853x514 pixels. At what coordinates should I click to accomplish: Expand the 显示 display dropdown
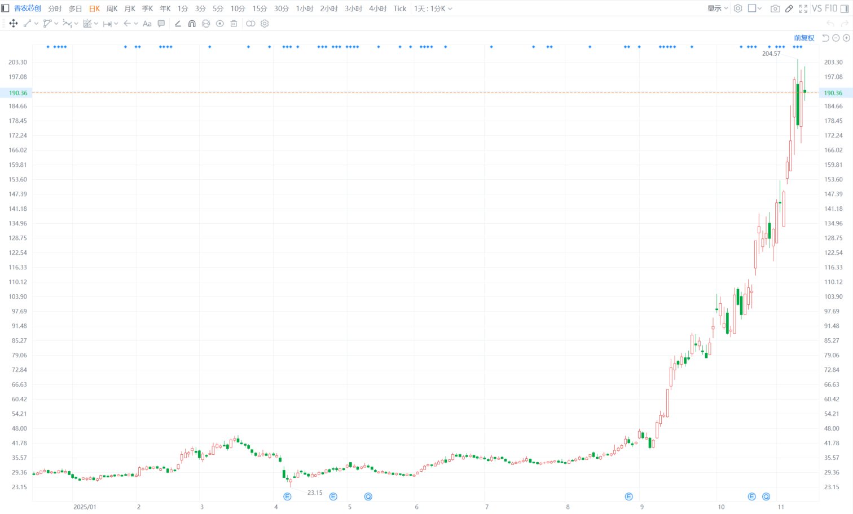[x=718, y=8]
